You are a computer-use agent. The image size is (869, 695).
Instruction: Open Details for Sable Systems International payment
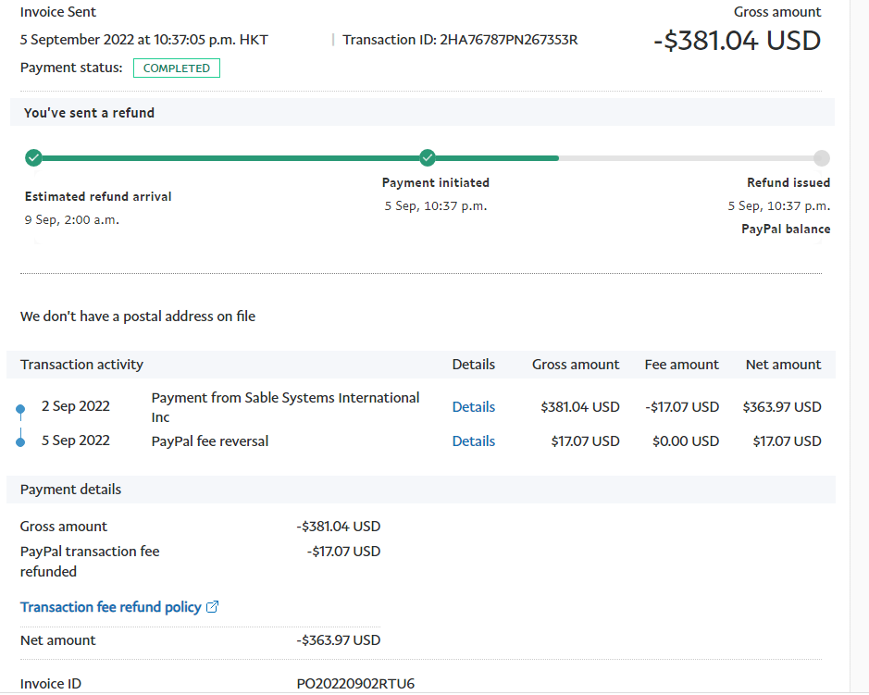point(473,407)
